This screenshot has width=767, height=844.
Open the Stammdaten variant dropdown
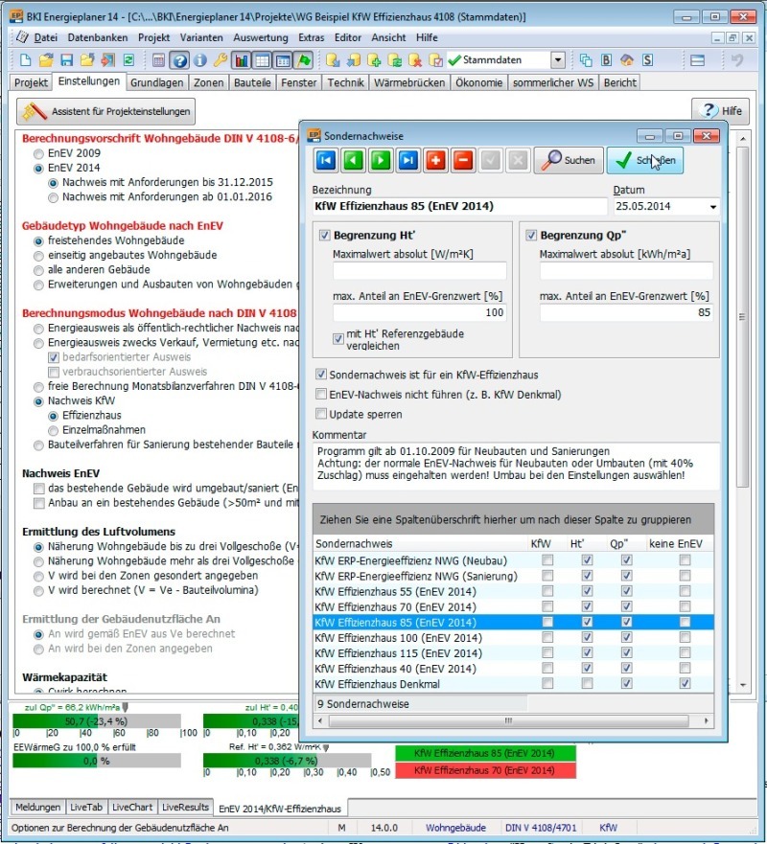point(558,60)
